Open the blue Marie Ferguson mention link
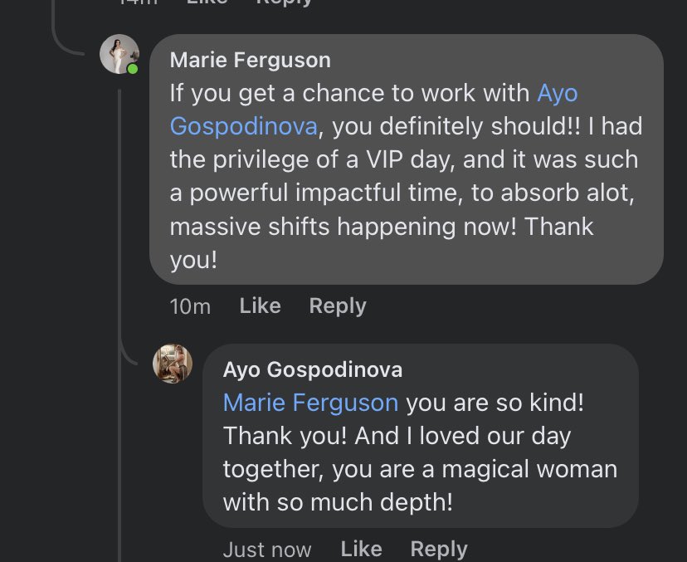 click(x=310, y=403)
